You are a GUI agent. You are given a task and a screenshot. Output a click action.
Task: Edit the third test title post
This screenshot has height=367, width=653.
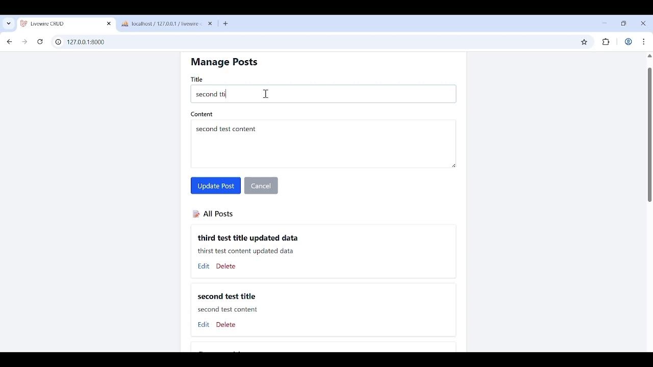(x=204, y=266)
